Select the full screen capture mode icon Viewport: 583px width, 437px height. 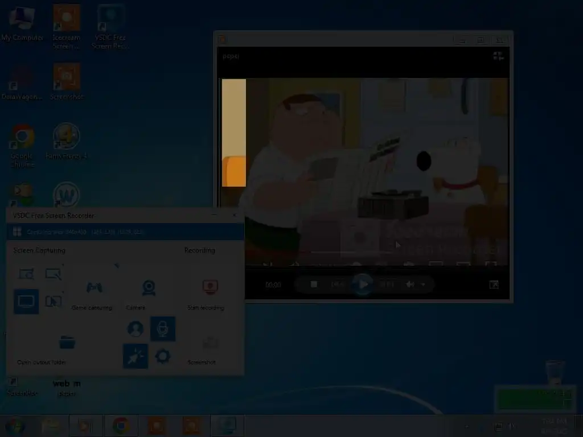coord(26,302)
